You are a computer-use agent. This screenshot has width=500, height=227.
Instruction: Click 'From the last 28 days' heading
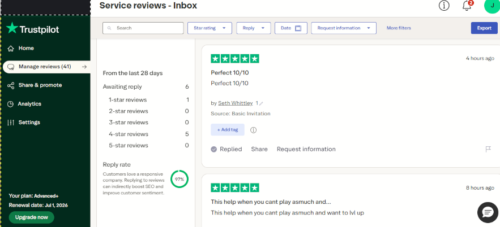pyautogui.click(x=133, y=73)
